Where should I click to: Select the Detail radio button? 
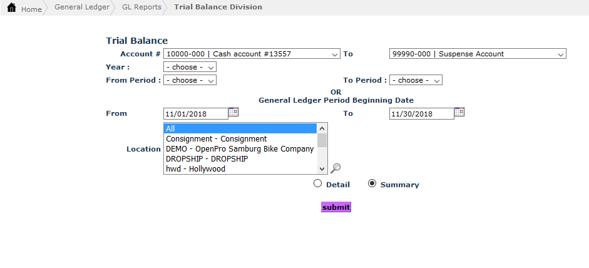tap(317, 184)
